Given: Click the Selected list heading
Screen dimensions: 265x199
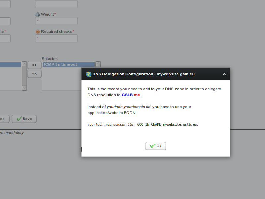Looking at the screenshot, I should click(x=50, y=59).
